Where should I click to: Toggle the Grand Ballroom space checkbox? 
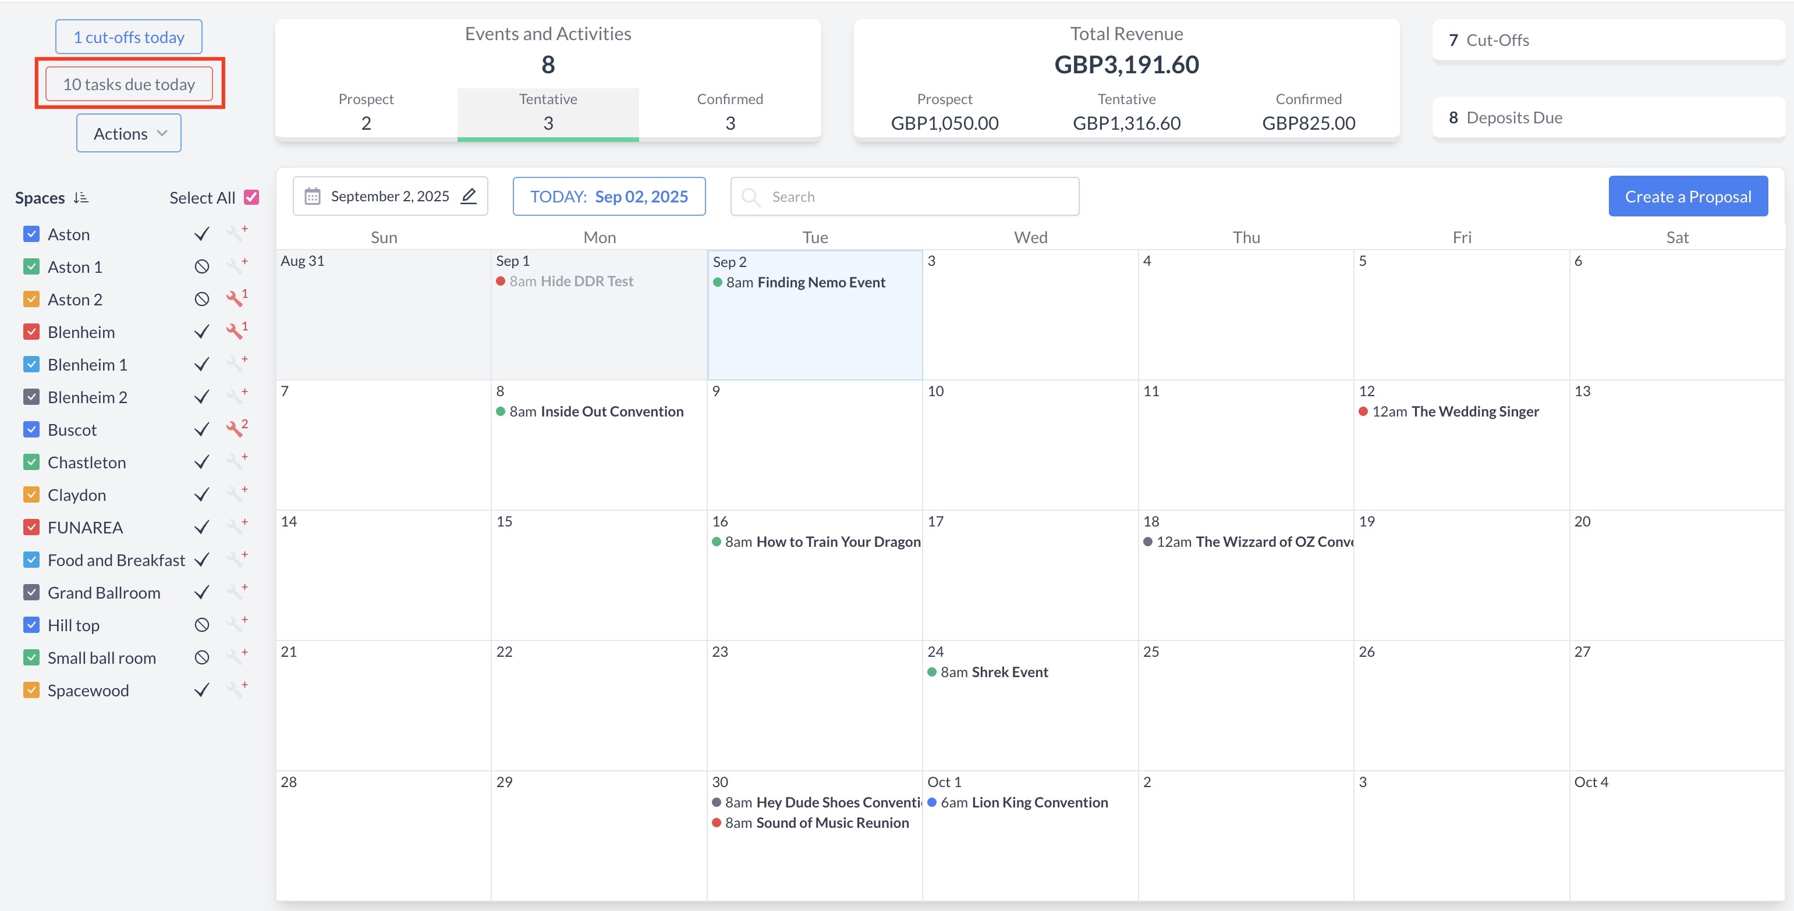click(31, 592)
